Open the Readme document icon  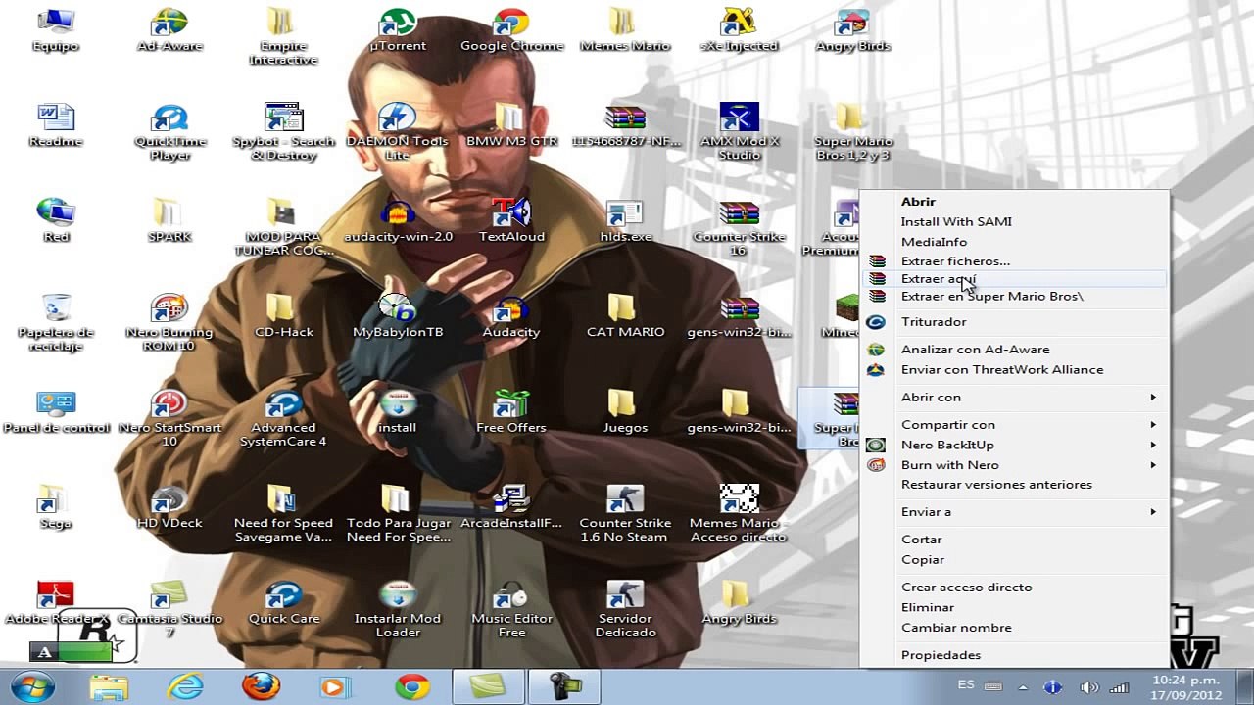[56, 125]
